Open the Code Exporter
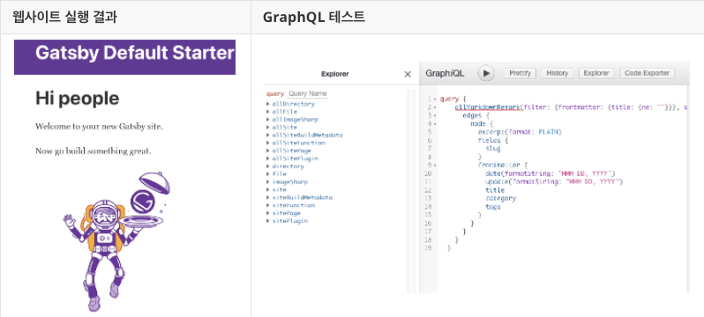Viewport: 704px width, 317px height. tap(647, 73)
